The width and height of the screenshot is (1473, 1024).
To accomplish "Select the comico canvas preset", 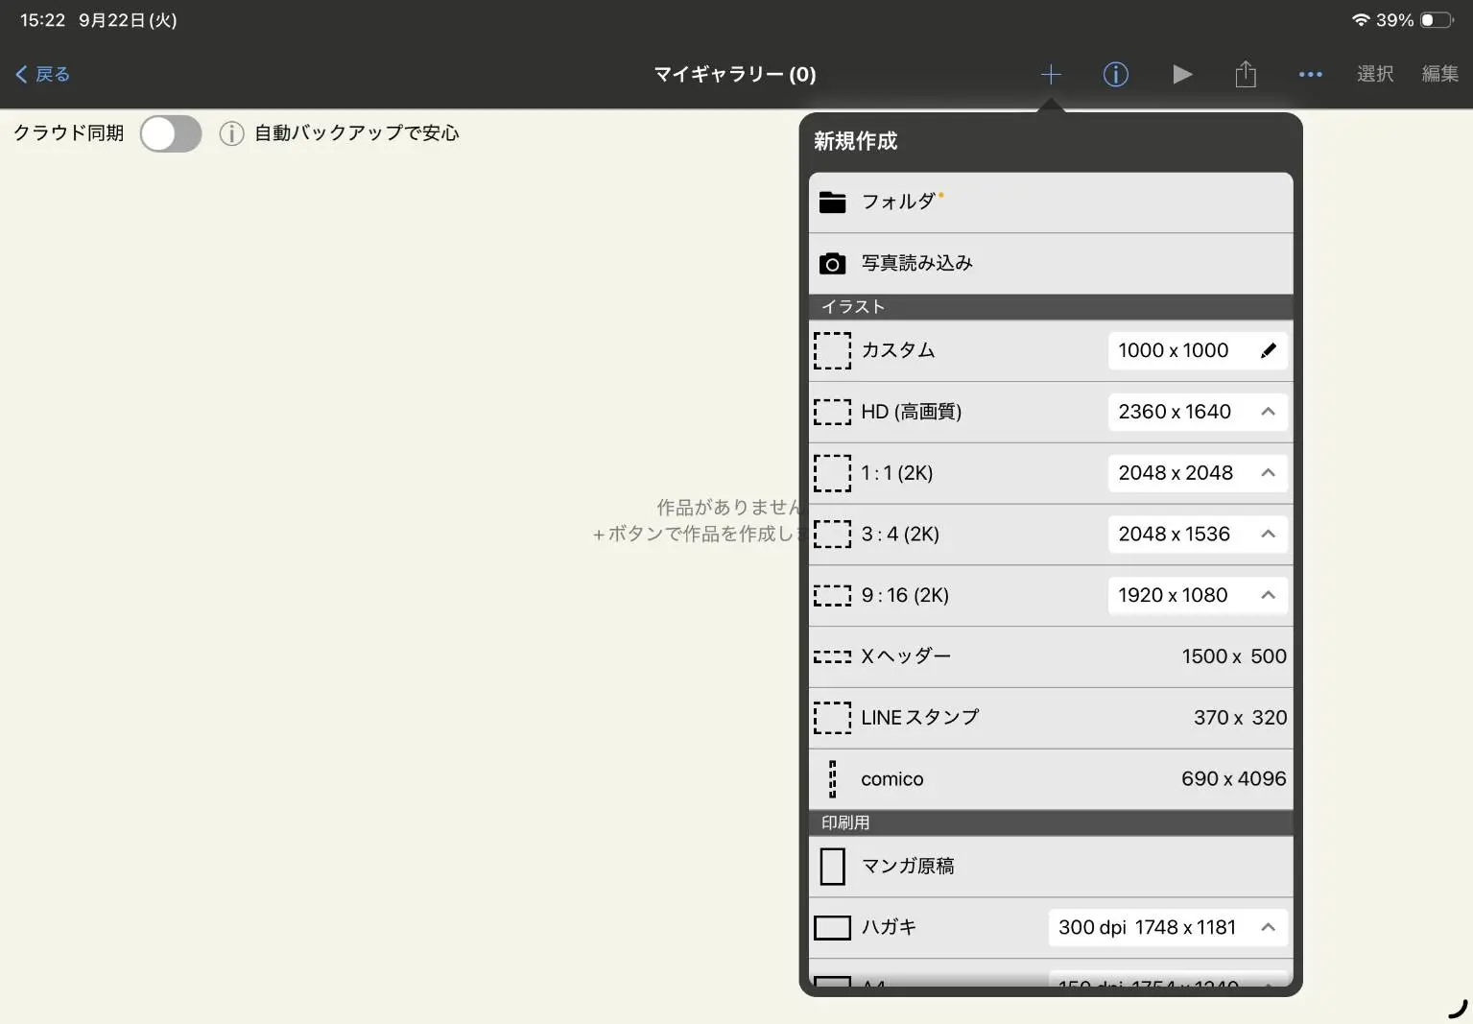I will (1051, 779).
